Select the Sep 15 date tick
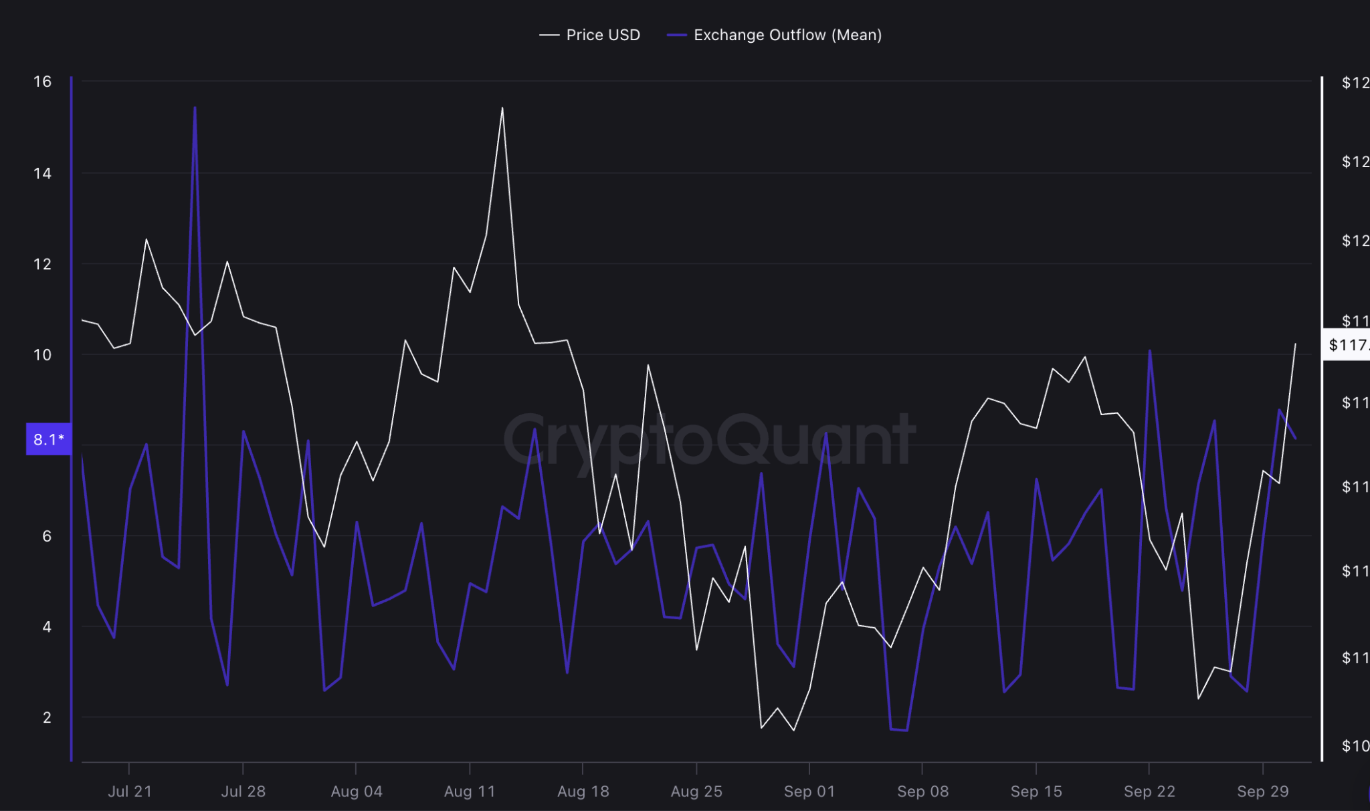1370x811 pixels. tap(1036, 791)
